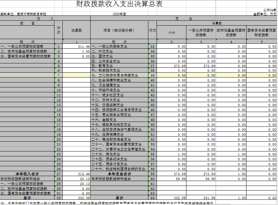
Task: Click the 十二、农林水支出 cell
Action: pos(119,100)
